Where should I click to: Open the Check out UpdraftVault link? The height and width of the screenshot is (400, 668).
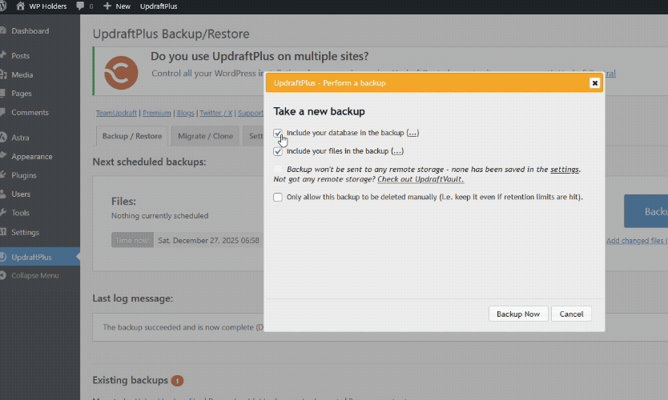point(421,179)
